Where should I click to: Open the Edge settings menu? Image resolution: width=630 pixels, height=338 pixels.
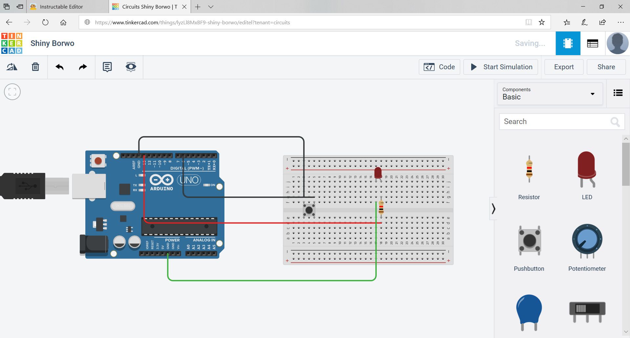621,22
